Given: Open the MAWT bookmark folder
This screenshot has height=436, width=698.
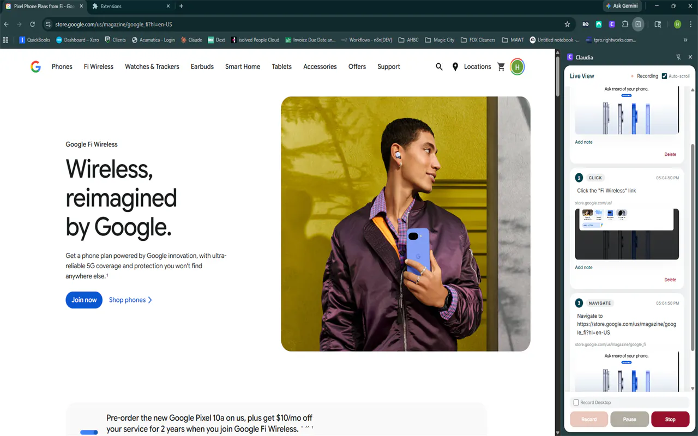Looking at the screenshot, I should 513,40.
